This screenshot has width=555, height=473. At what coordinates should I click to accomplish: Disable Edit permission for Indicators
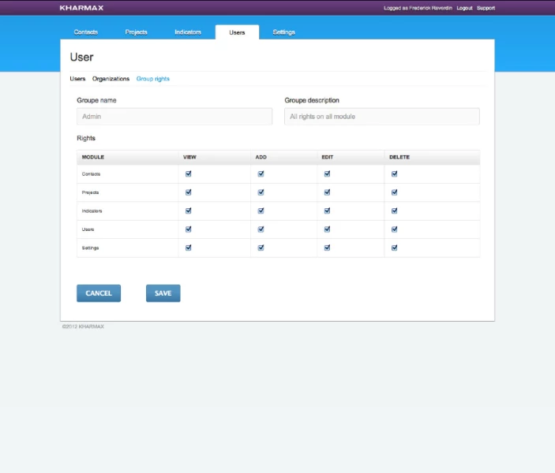click(x=327, y=210)
